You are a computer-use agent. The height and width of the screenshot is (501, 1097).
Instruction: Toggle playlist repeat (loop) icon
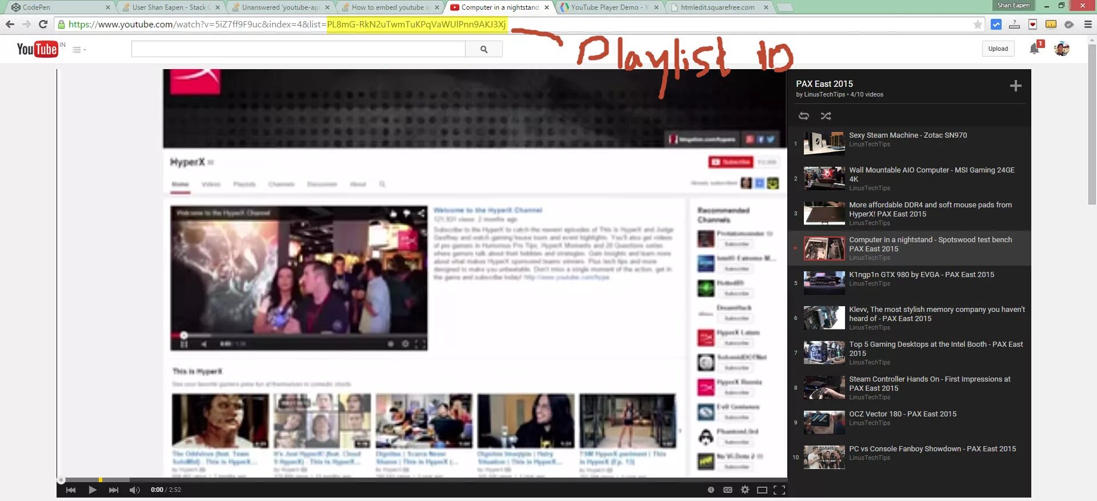tap(804, 116)
